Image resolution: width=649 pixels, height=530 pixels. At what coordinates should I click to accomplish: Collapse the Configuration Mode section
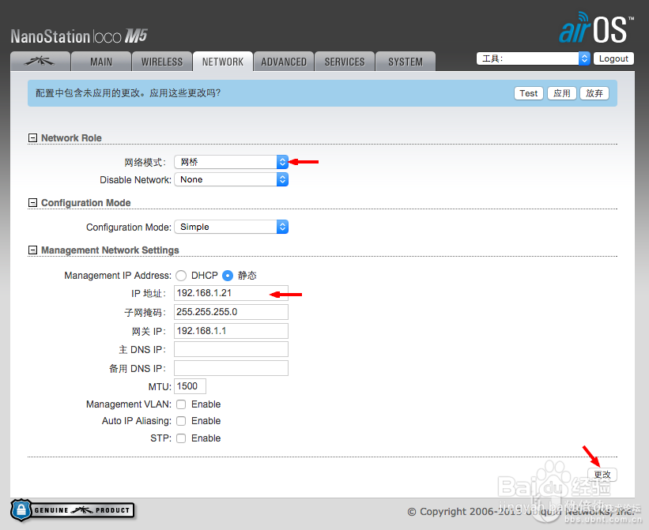click(32, 202)
